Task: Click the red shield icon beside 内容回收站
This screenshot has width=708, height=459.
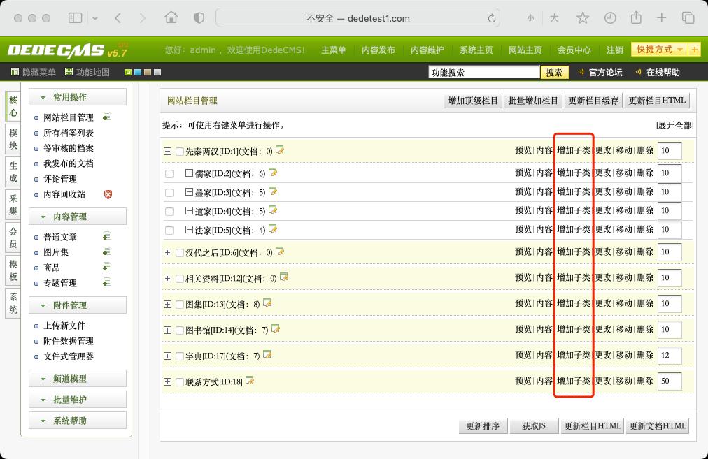Action: tap(108, 194)
